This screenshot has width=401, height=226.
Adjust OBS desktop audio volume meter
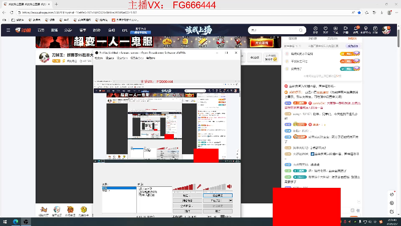[215, 187]
